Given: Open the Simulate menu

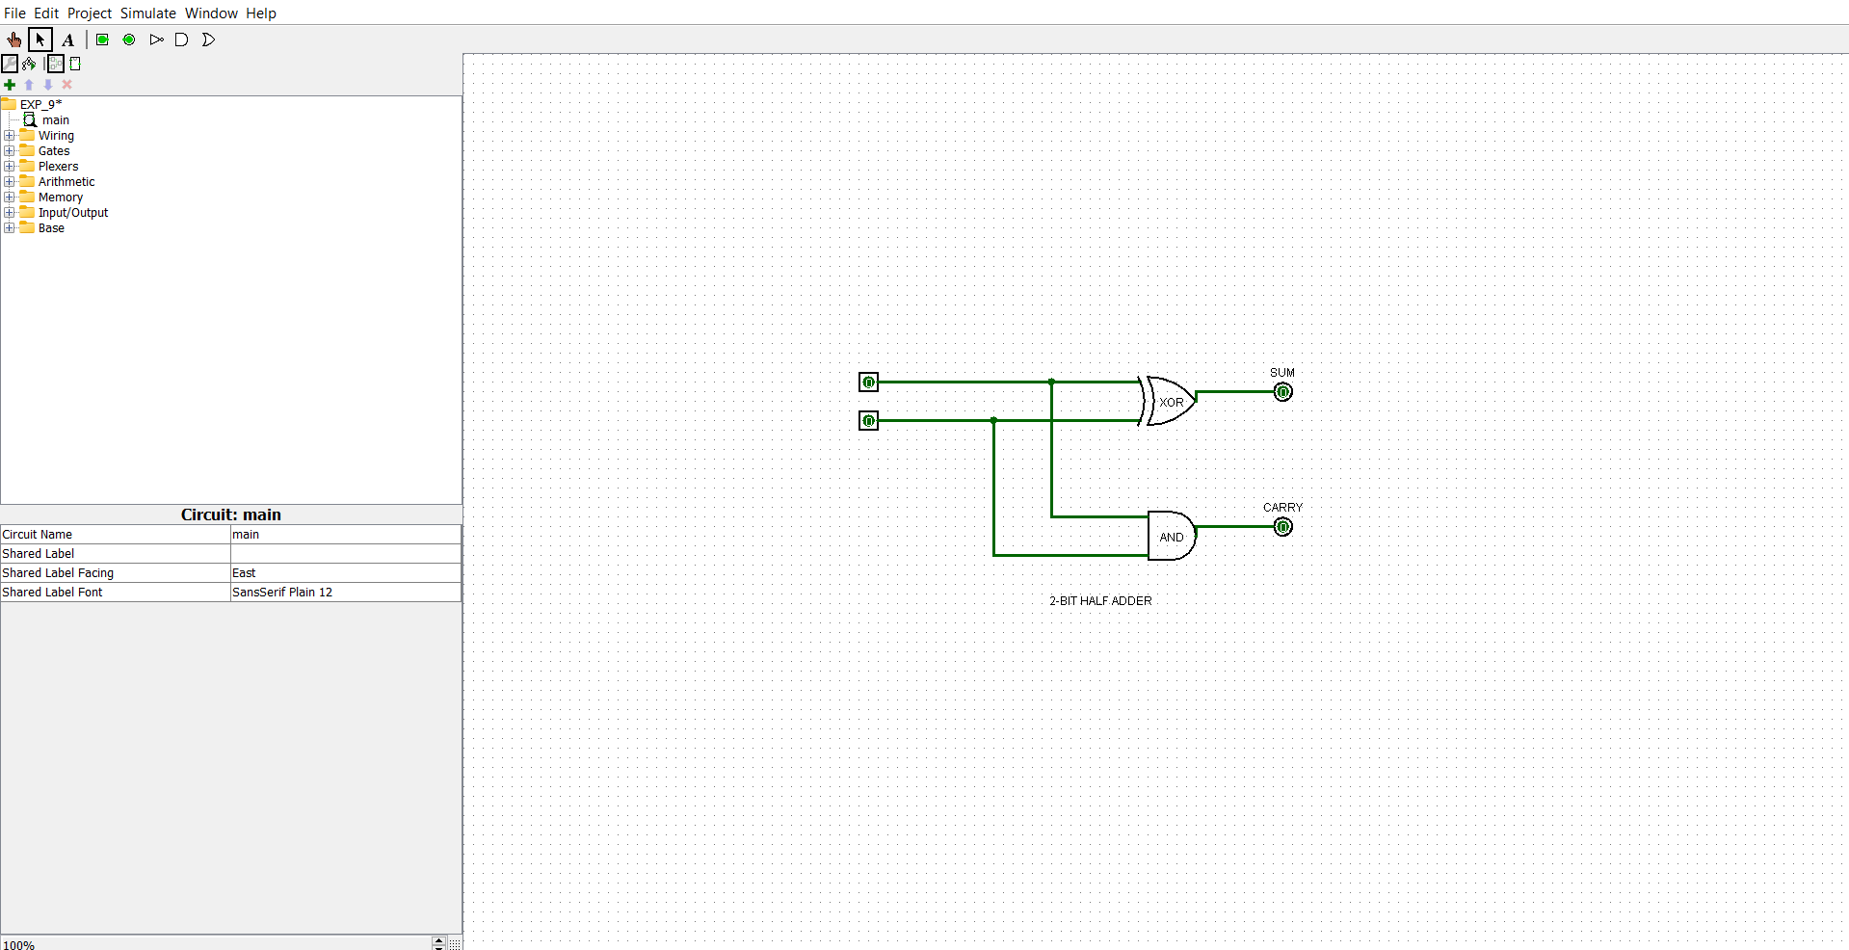Looking at the screenshot, I should point(147,13).
